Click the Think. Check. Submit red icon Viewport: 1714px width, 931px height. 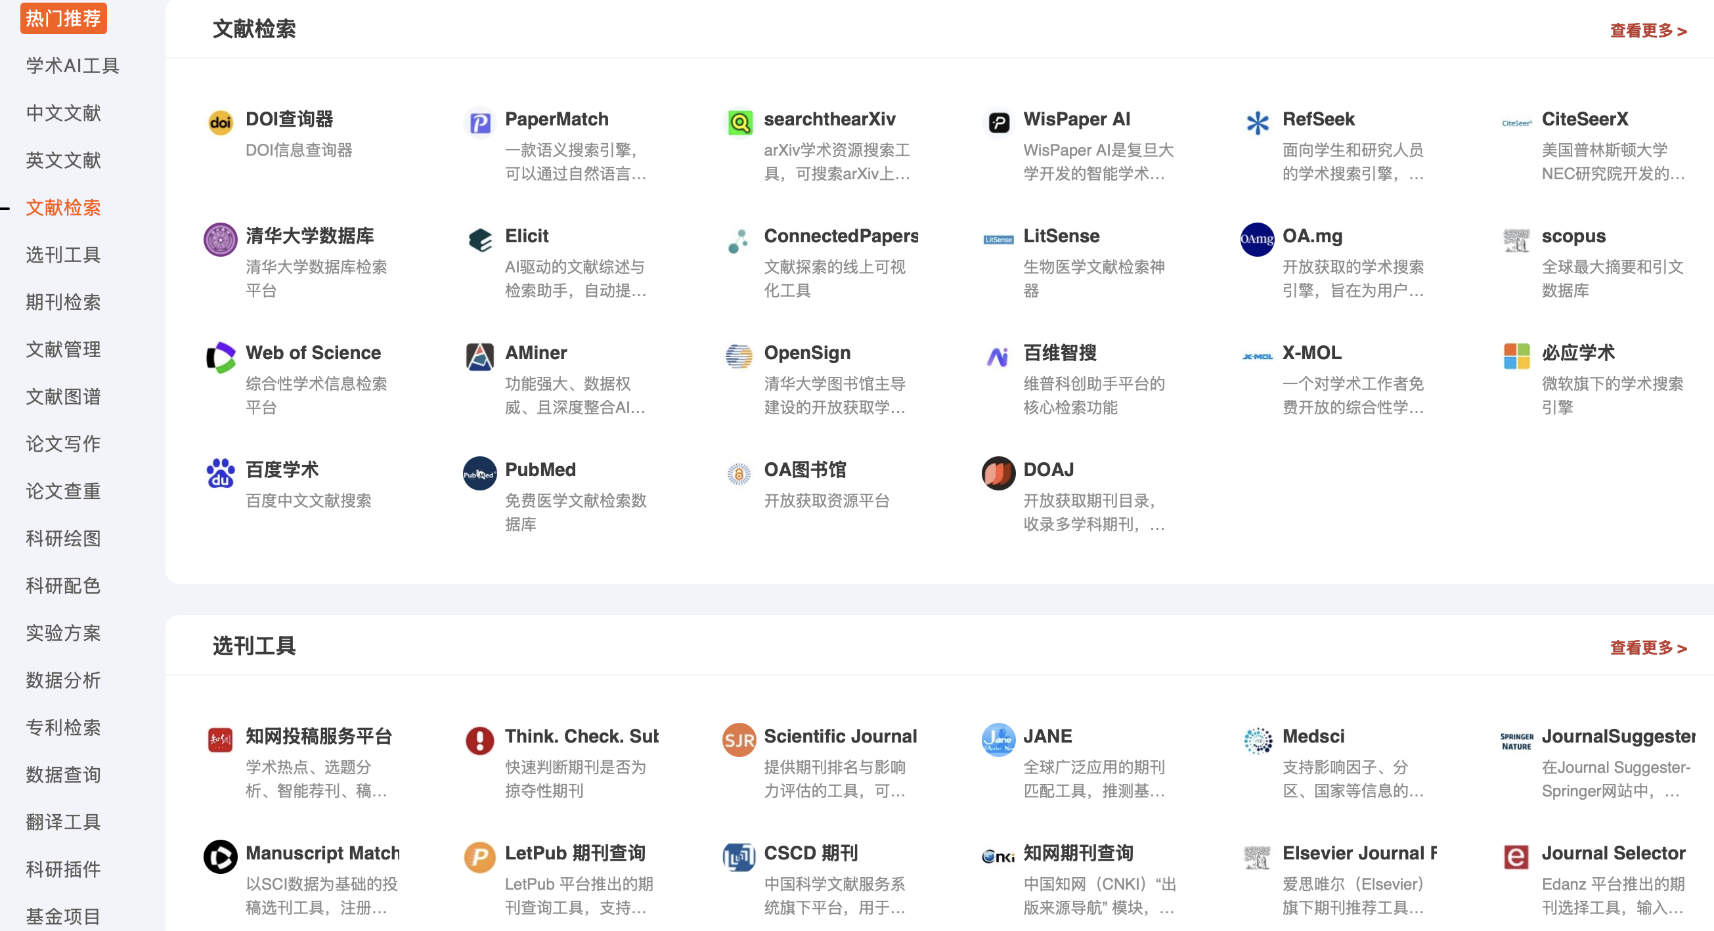click(x=479, y=739)
